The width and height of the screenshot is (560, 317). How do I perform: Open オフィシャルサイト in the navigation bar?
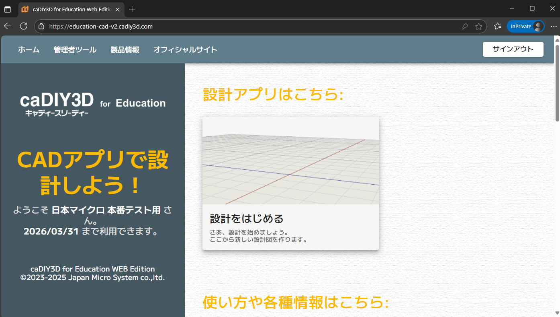pyautogui.click(x=186, y=50)
